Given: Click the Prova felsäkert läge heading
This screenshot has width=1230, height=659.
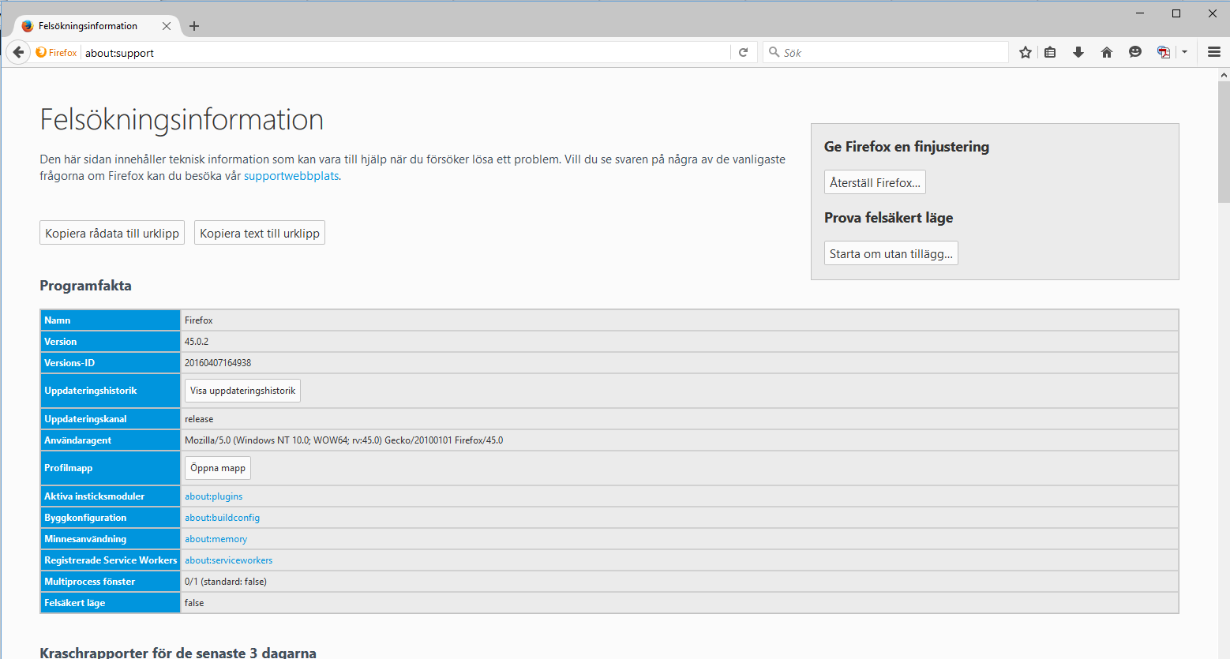Looking at the screenshot, I should click(x=889, y=218).
